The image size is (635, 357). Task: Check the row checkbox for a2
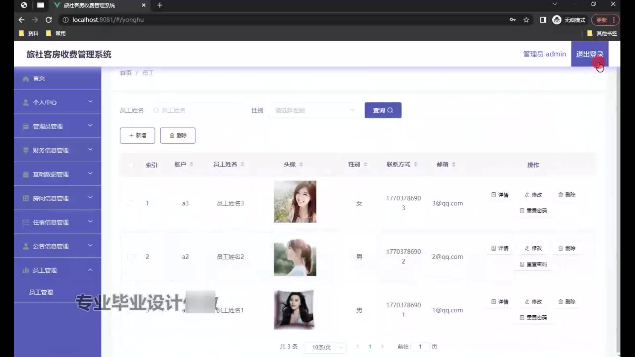coord(130,257)
